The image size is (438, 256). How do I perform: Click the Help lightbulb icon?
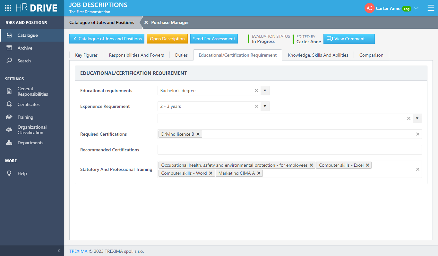(x=9, y=173)
